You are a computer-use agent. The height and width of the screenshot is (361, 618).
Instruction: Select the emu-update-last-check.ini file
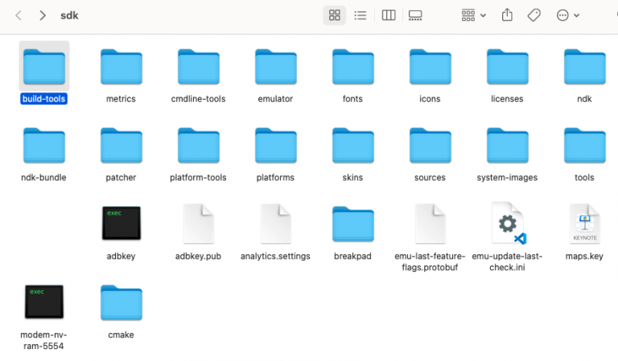(507, 224)
